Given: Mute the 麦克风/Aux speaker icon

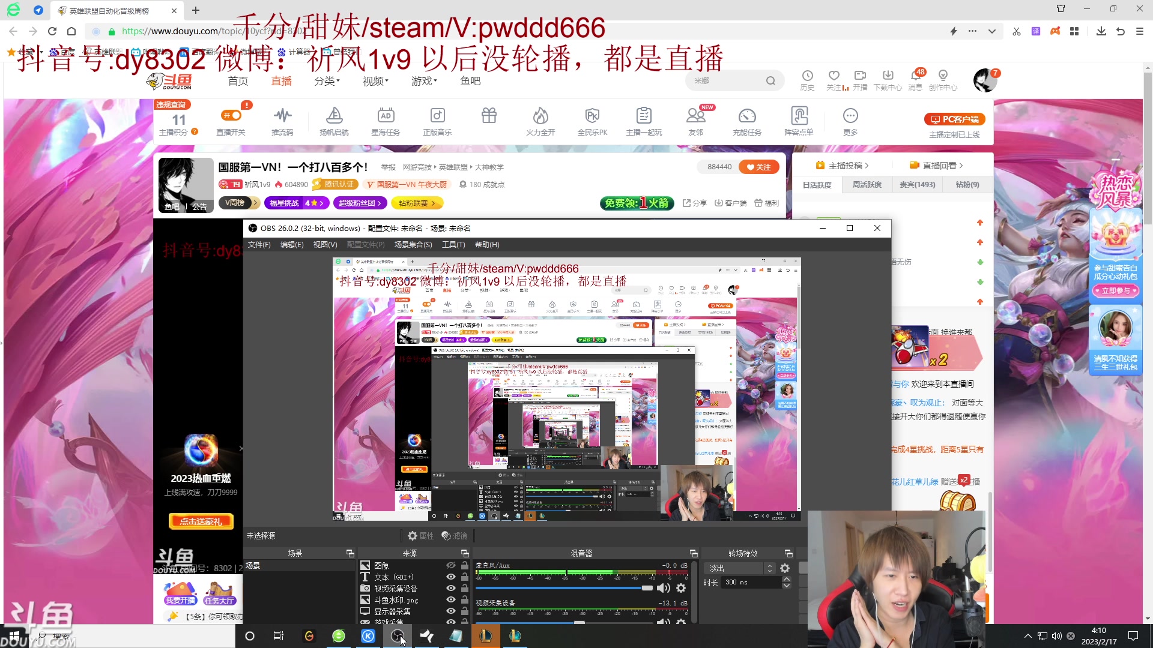Looking at the screenshot, I should coord(664,588).
